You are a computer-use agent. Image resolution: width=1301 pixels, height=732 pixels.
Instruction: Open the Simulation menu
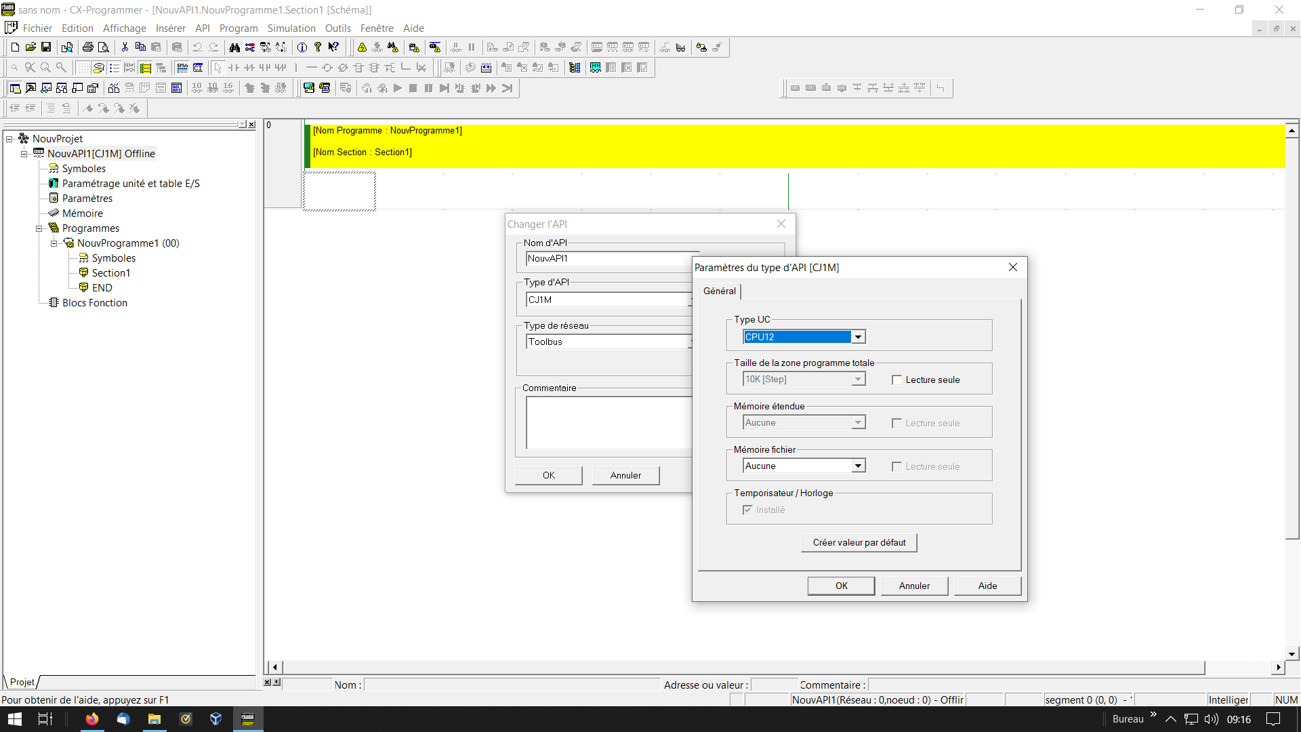click(x=291, y=28)
